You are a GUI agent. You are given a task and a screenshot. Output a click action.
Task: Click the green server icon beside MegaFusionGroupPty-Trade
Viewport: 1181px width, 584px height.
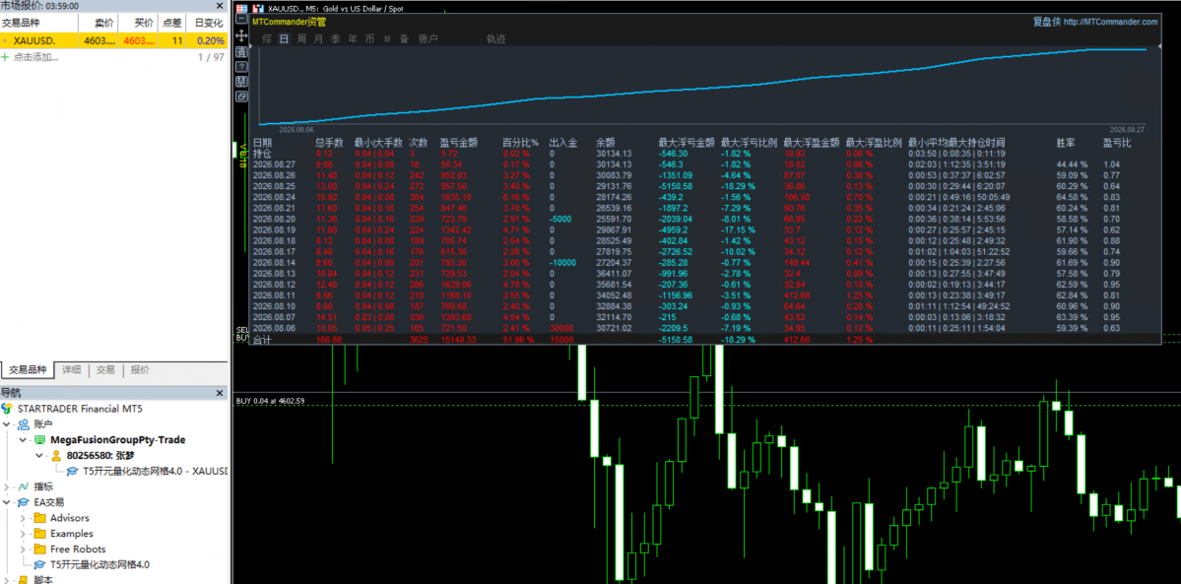[x=41, y=439]
